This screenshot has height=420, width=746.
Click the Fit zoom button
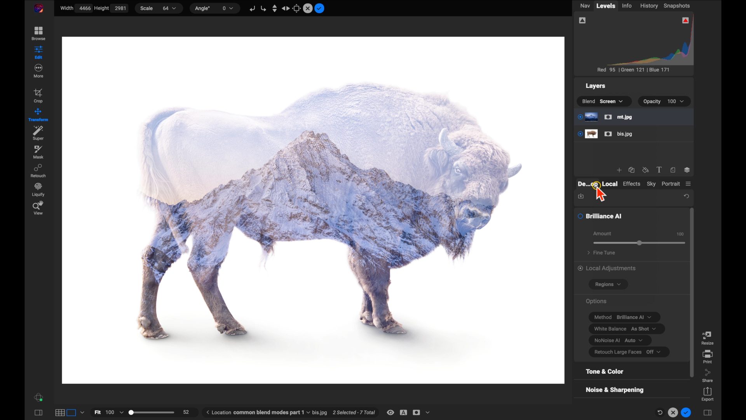click(x=98, y=412)
